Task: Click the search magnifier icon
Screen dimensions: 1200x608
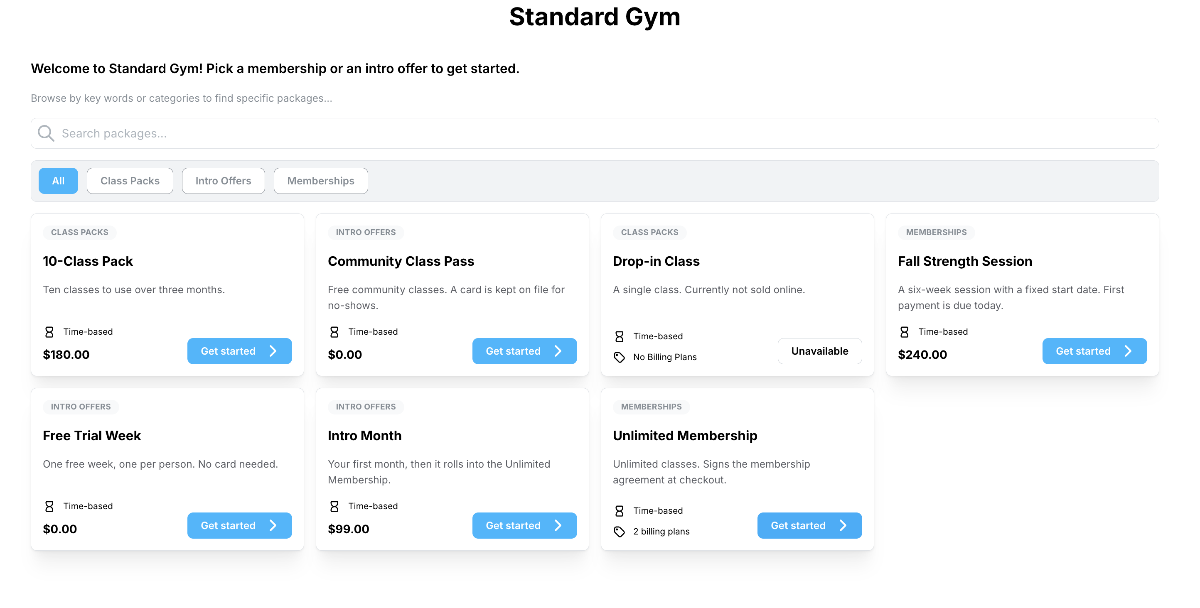Action: (46, 134)
